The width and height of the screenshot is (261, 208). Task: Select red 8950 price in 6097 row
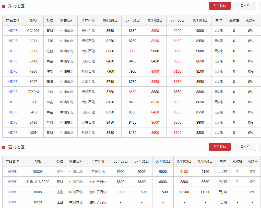[177, 82]
